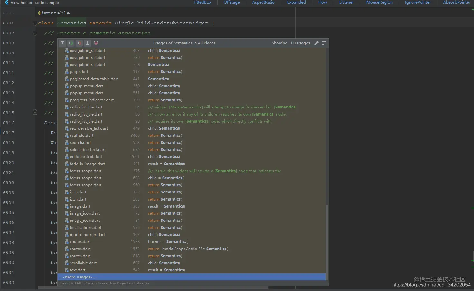Click the scaffold.dart file icon

[x=67, y=136]
